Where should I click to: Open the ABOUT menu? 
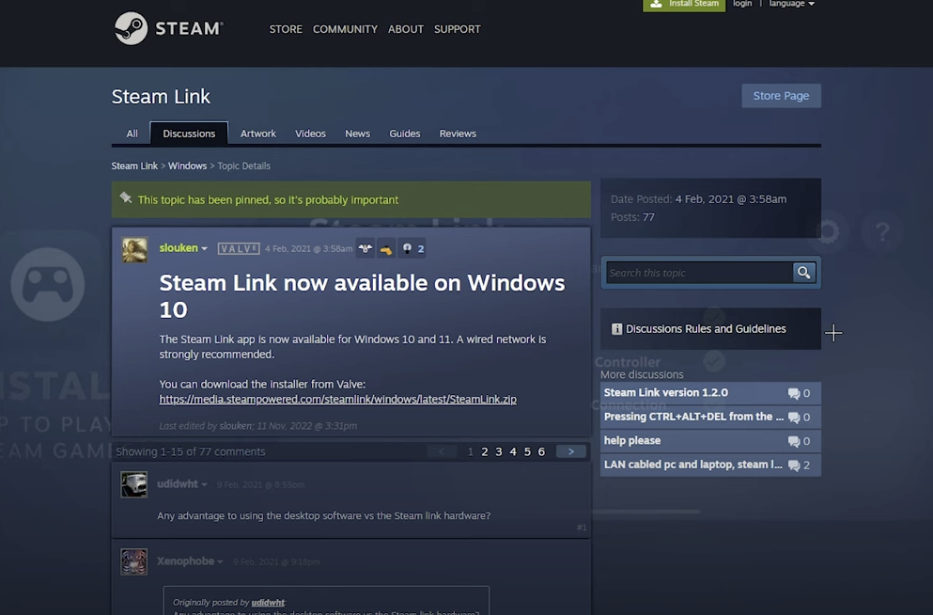406,29
